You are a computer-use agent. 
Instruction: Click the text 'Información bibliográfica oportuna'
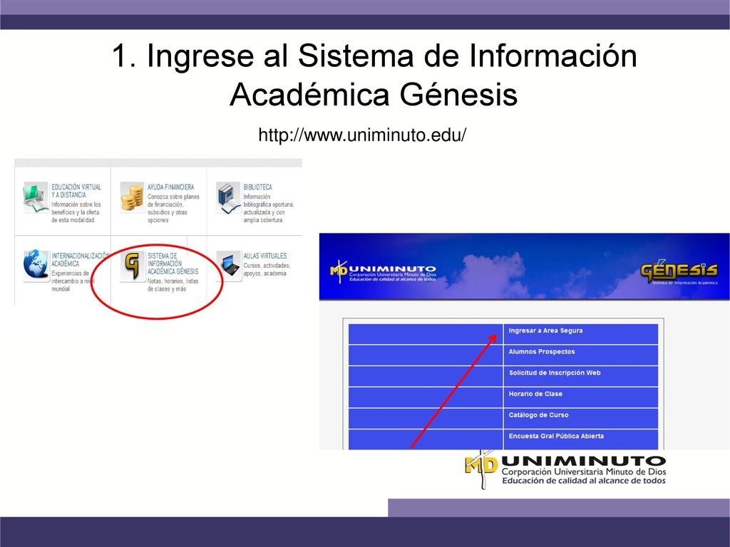tap(269, 200)
